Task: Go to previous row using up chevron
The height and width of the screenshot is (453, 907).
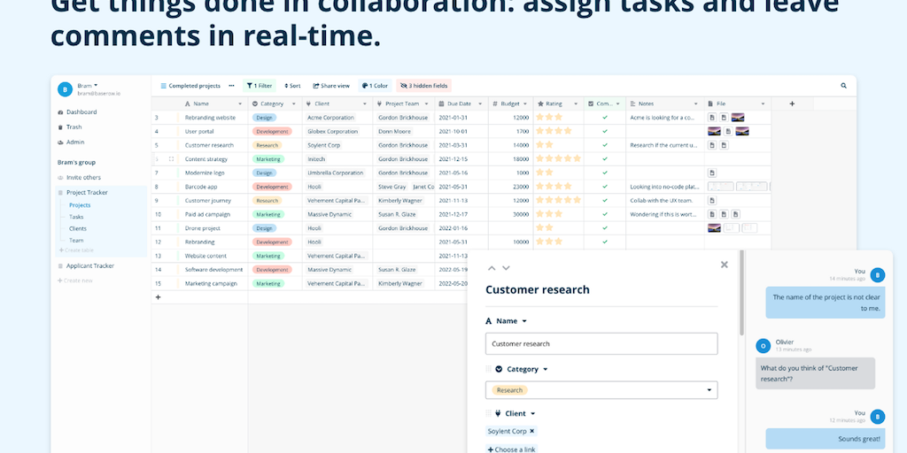Action: point(492,267)
